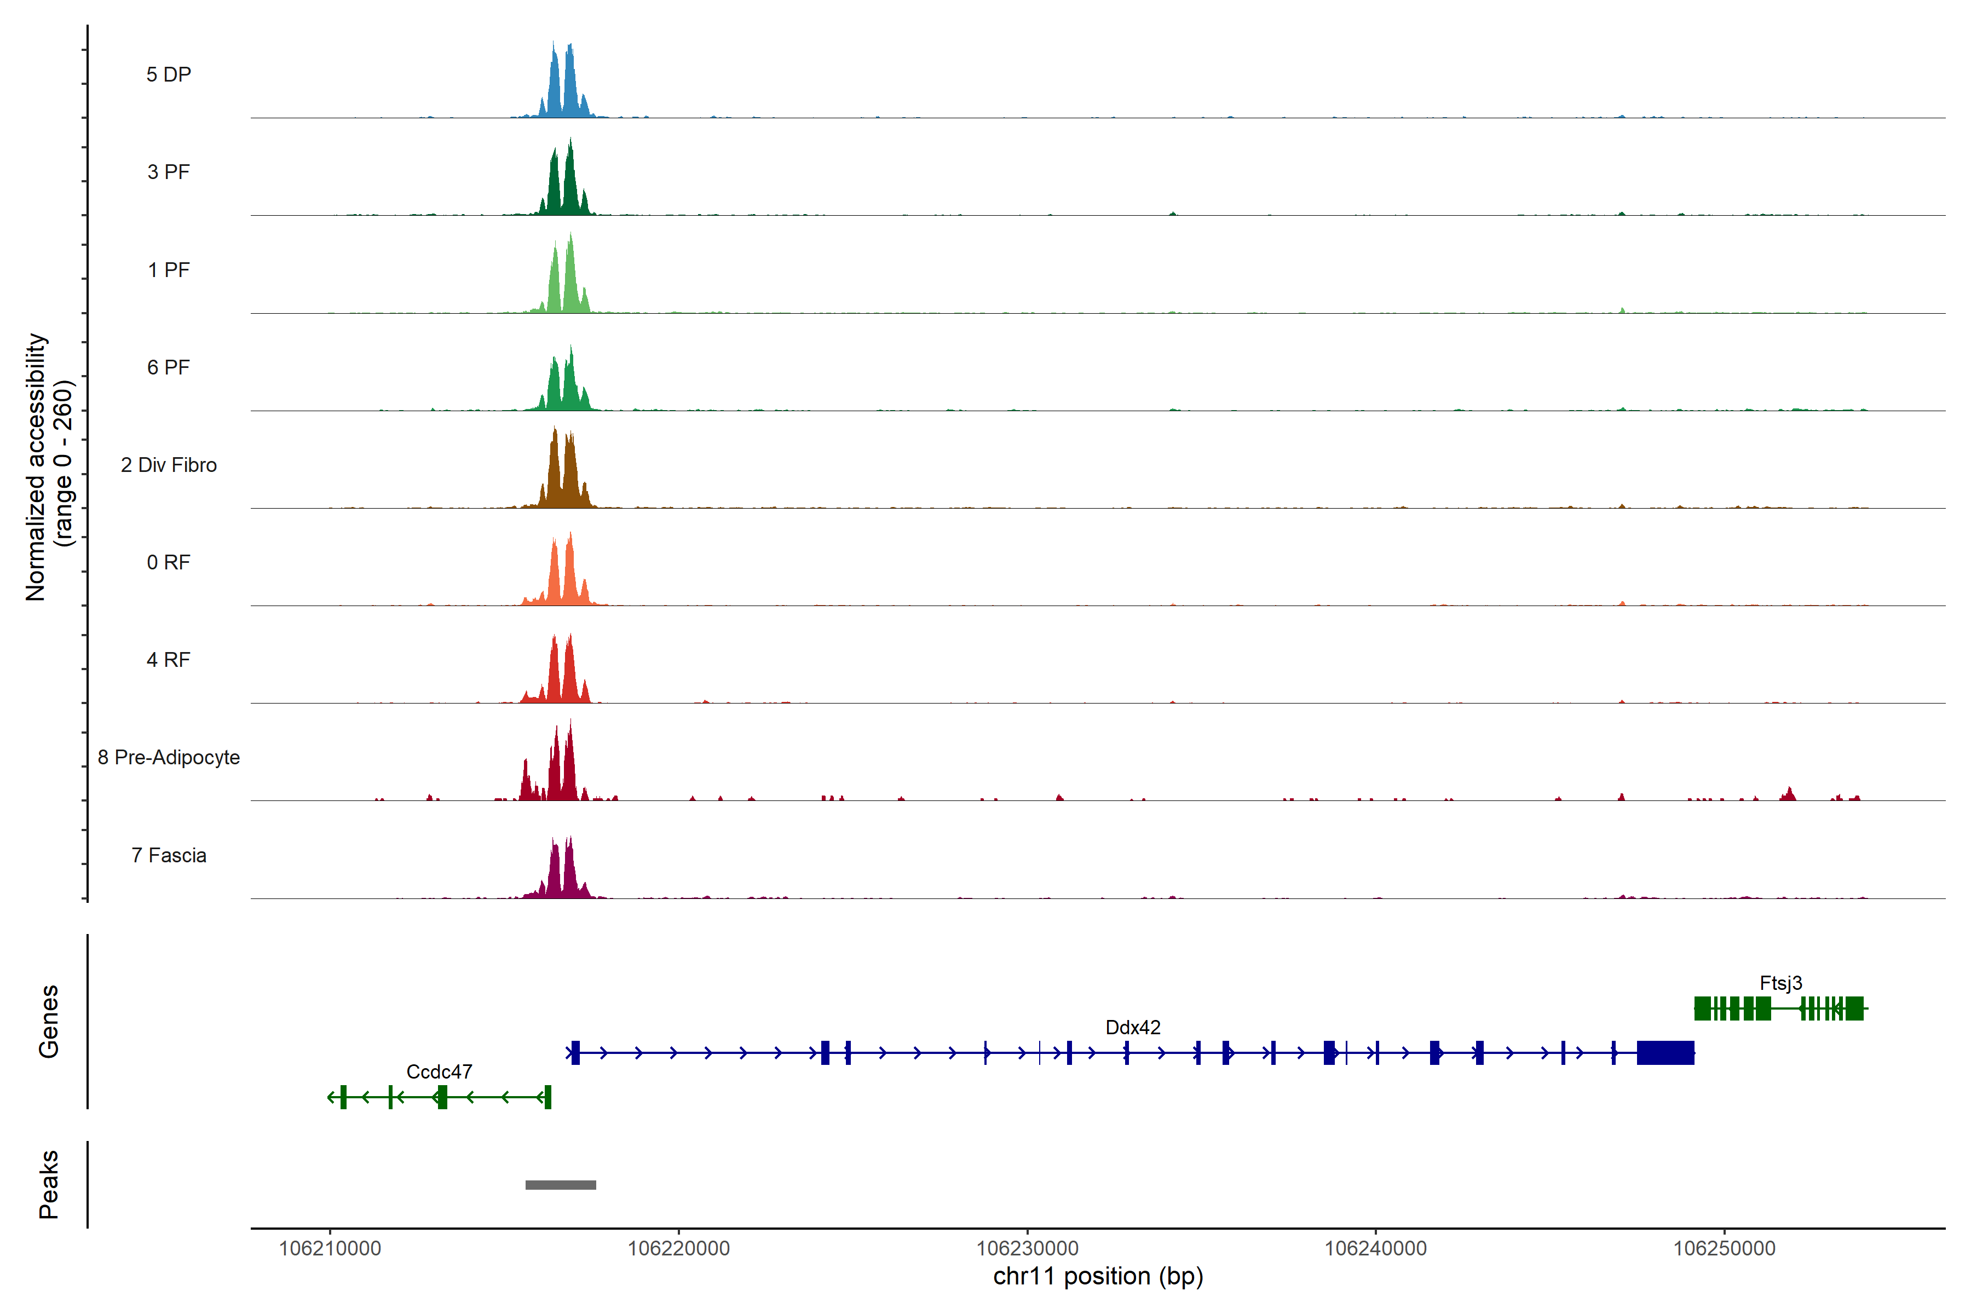
Task: Click the 106220000 axis tick label
Action: (x=678, y=1249)
